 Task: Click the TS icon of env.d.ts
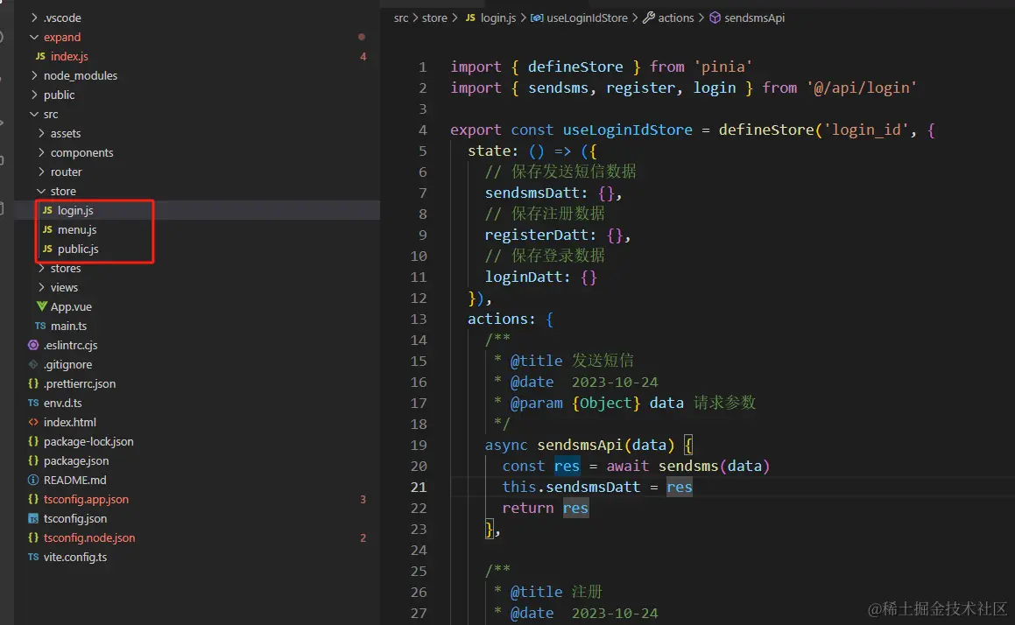tap(33, 403)
